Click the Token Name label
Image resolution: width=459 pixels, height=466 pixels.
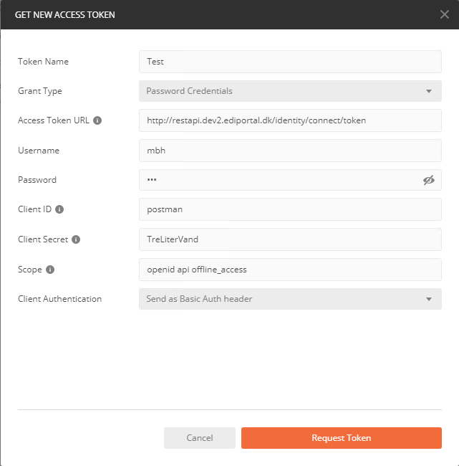[43, 62]
